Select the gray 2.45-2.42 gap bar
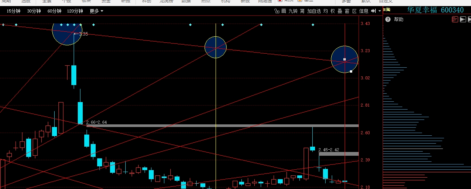 pos(339,154)
